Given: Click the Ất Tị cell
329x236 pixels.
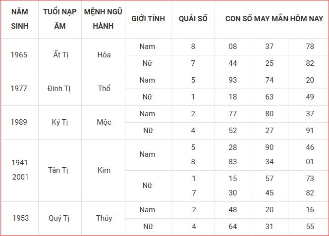Looking at the screenshot, I should tap(59, 55).
